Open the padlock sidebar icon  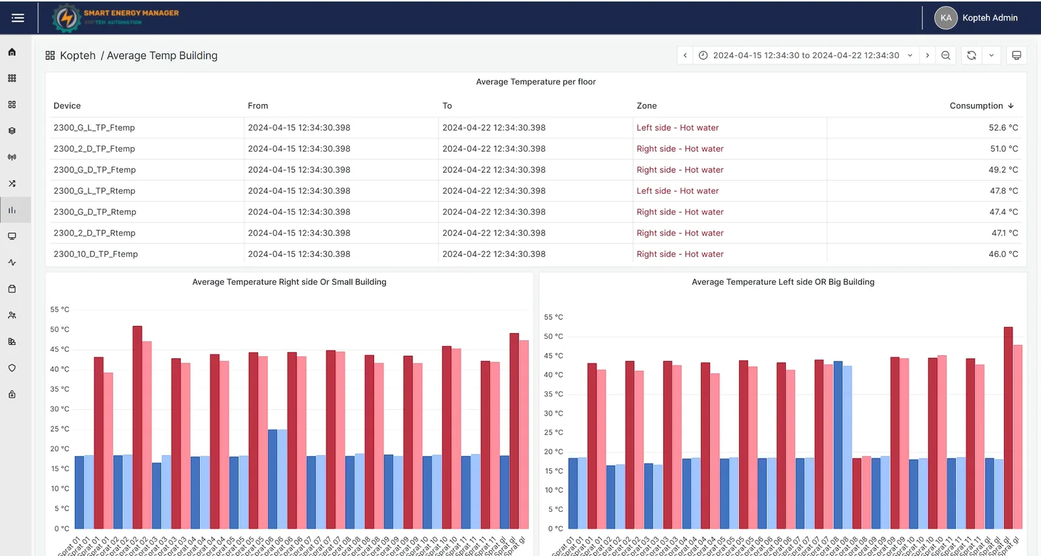(12, 394)
